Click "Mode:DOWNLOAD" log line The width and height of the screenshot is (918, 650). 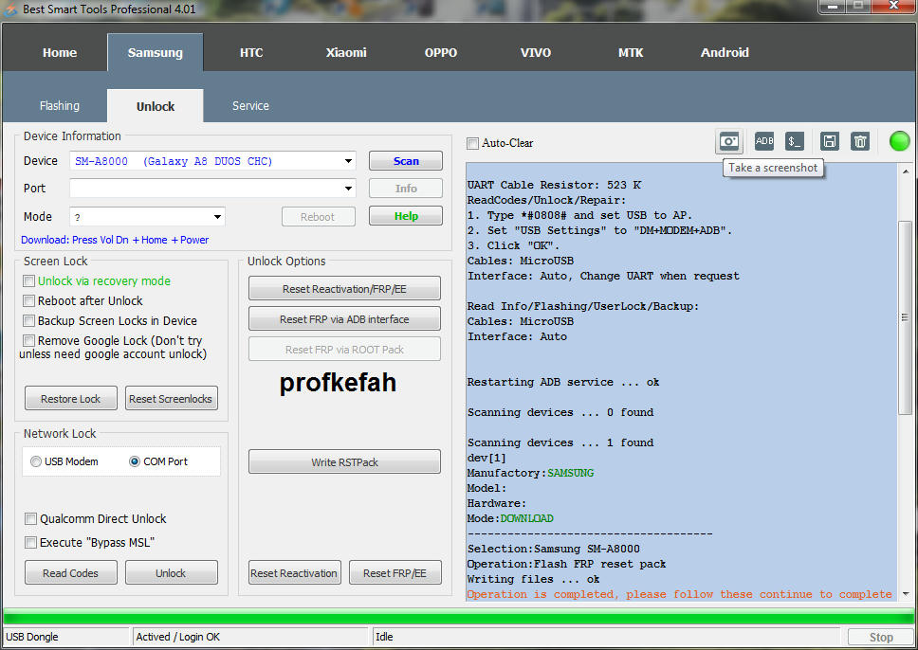point(510,519)
